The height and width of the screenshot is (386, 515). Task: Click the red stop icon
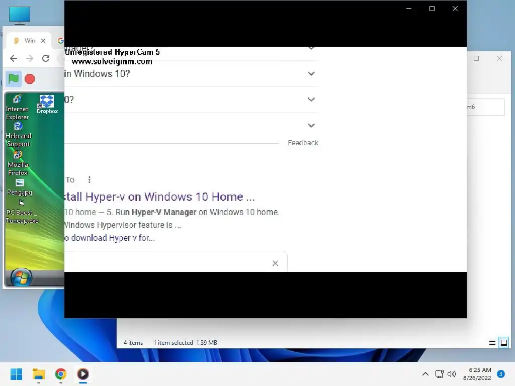pos(30,79)
